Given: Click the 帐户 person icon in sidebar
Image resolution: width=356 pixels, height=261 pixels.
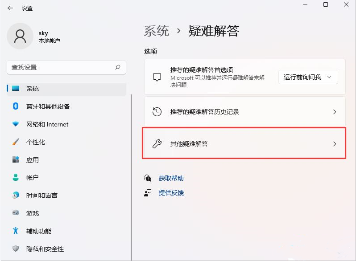Looking at the screenshot, I should (x=16, y=177).
